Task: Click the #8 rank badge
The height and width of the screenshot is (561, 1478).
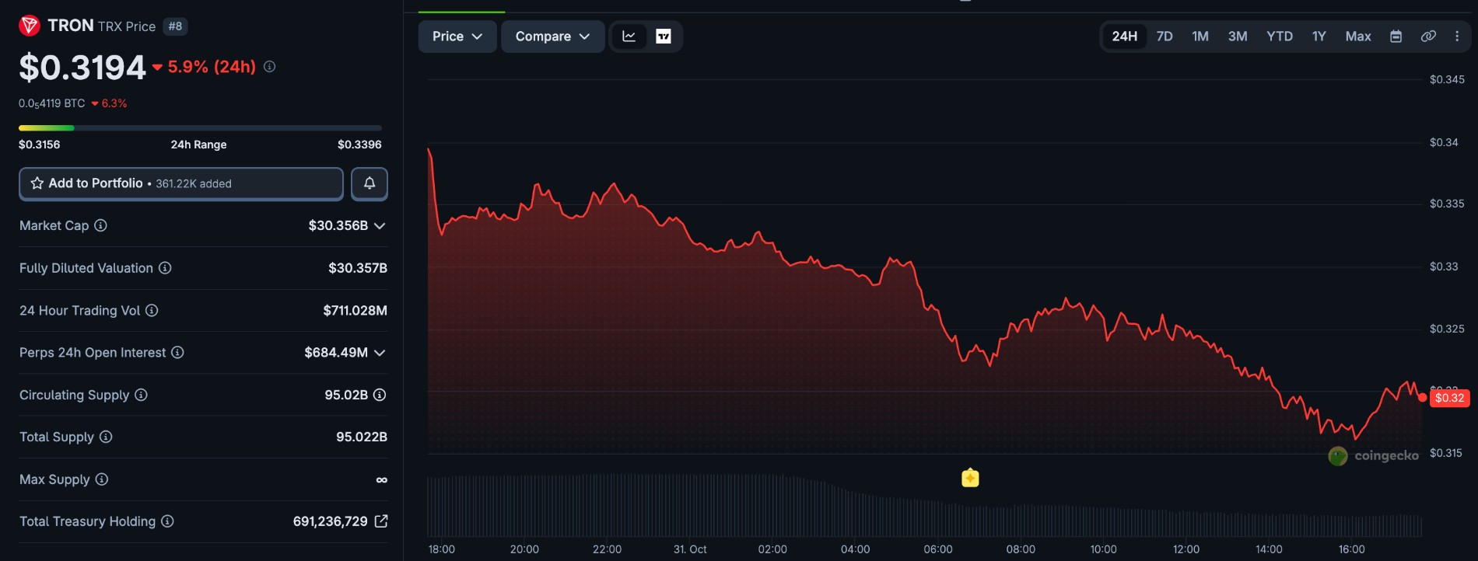Action: [x=175, y=26]
